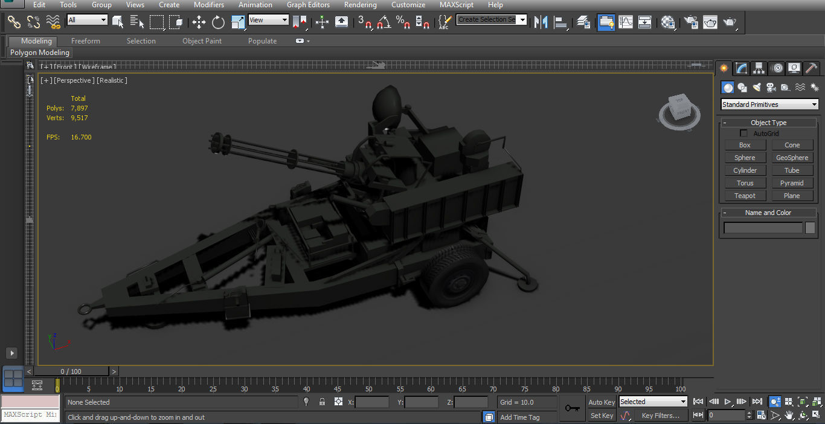This screenshot has width=825, height=424.
Task: Toggle the 3D Snaps magnet icon
Action: pyautogui.click(x=364, y=22)
